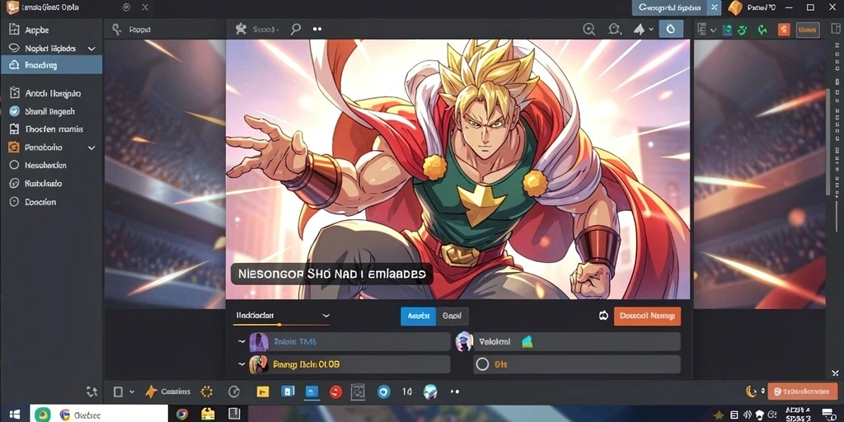
Task: Expand the second sidebar item chevron
Action: click(x=91, y=49)
